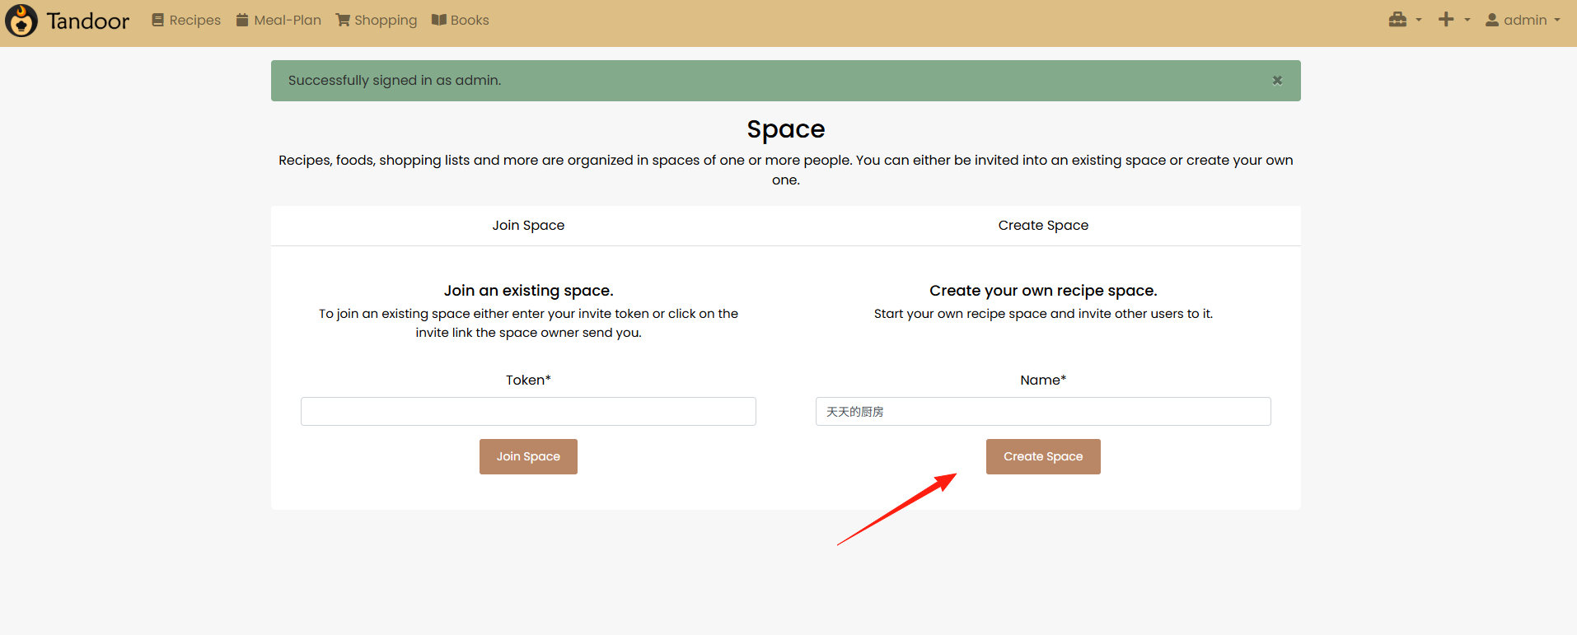Click the Recipes book icon in navbar
Screen dimensions: 1577x635
pyautogui.click(x=157, y=20)
